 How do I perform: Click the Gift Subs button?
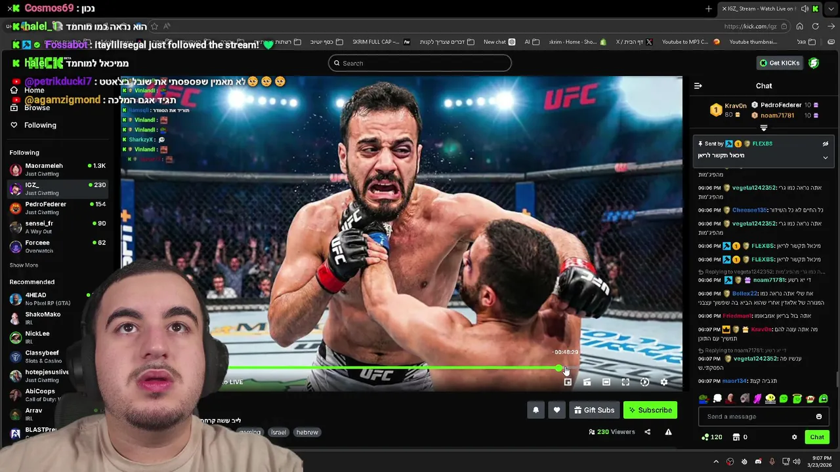pyautogui.click(x=594, y=410)
